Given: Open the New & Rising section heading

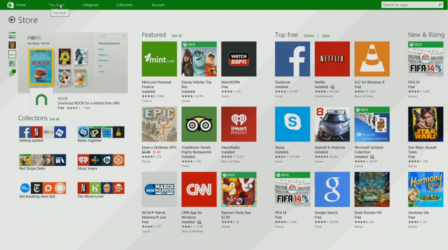Looking at the screenshot, I should click(426, 35).
